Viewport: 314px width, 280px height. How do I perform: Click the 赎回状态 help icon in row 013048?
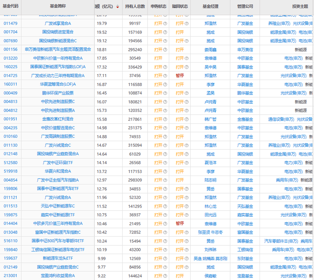pos(186,232)
